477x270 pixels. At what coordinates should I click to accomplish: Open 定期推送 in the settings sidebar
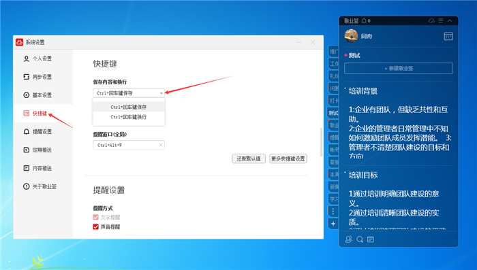tap(43, 150)
